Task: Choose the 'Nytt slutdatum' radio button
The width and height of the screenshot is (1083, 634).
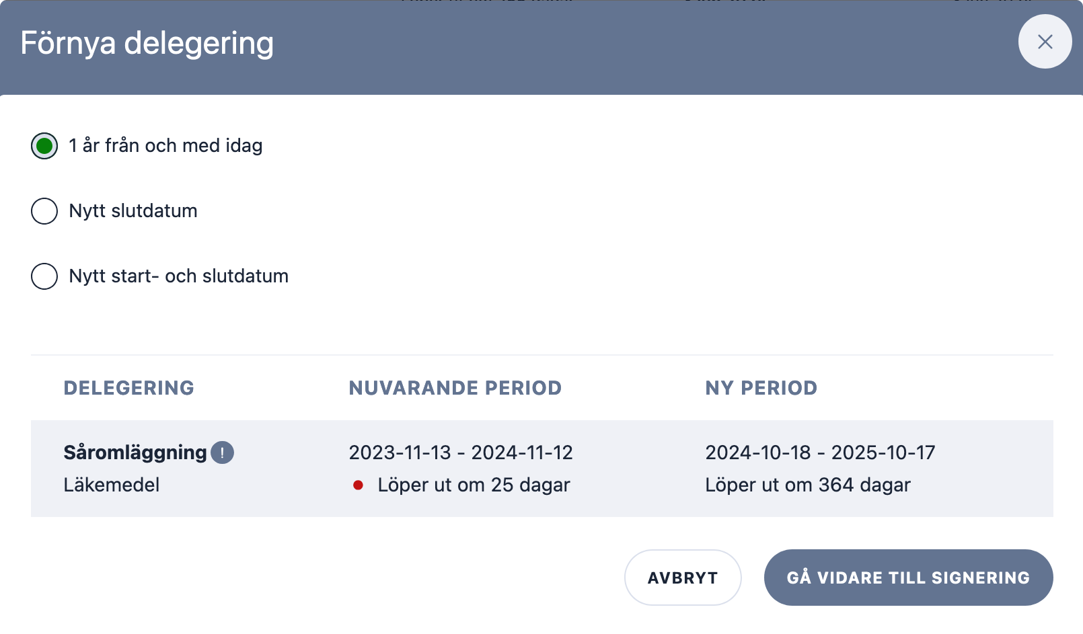Action: [44, 211]
